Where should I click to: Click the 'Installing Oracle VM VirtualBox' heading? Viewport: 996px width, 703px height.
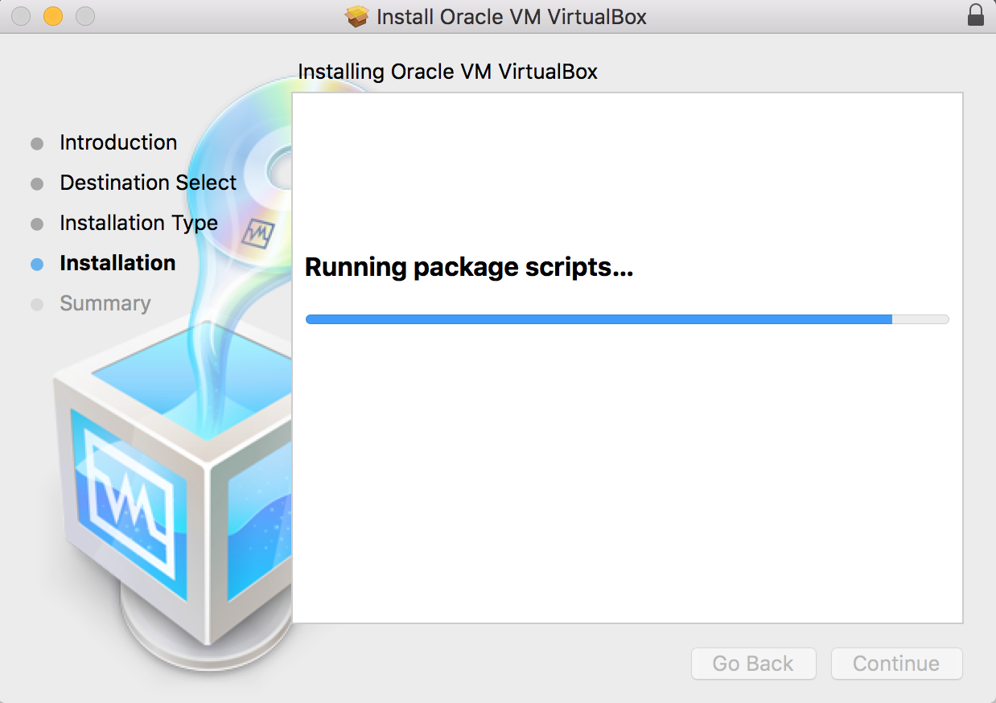click(448, 72)
